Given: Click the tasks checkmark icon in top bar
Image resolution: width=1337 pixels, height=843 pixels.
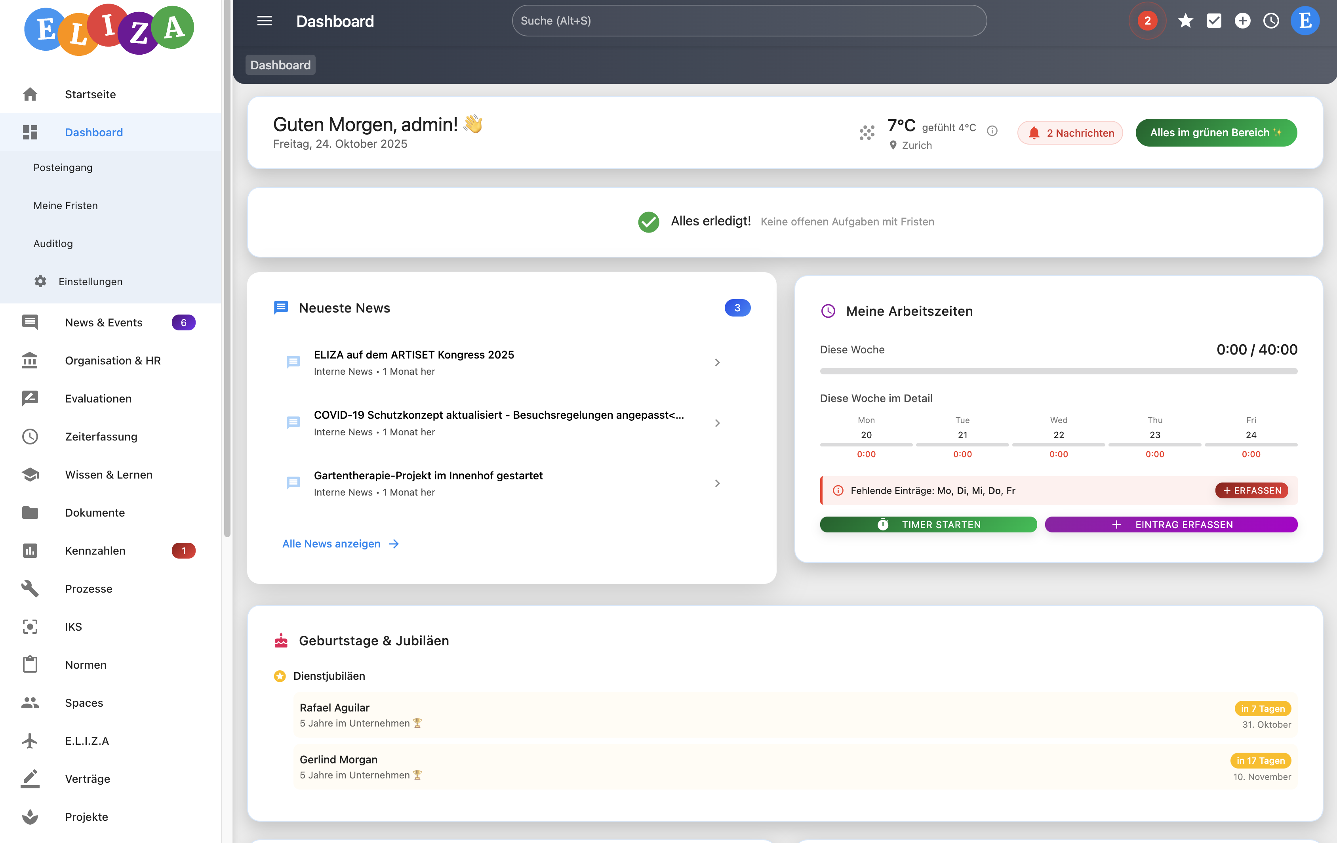Looking at the screenshot, I should [x=1214, y=21].
